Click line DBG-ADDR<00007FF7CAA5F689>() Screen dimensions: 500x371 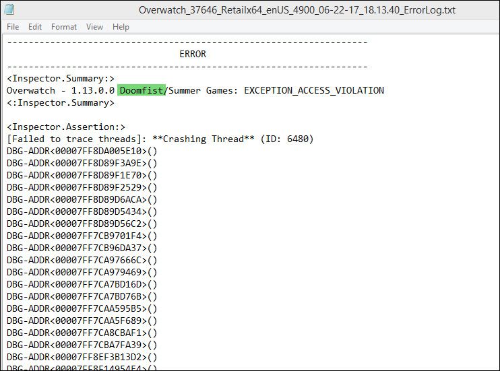(82, 321)
